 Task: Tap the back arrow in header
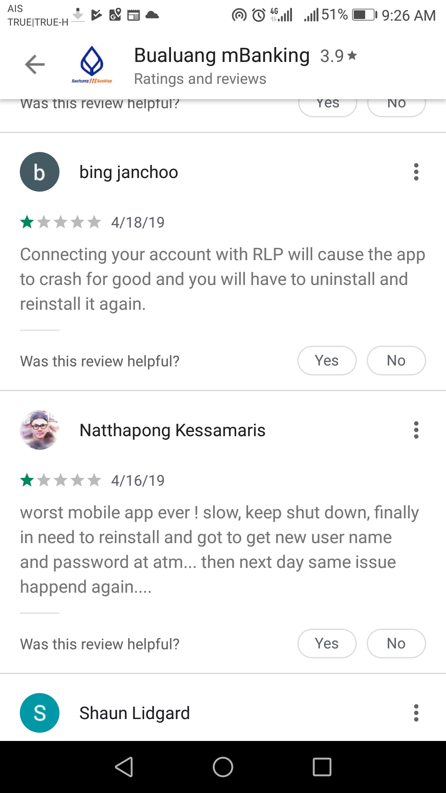pos(35,64)
